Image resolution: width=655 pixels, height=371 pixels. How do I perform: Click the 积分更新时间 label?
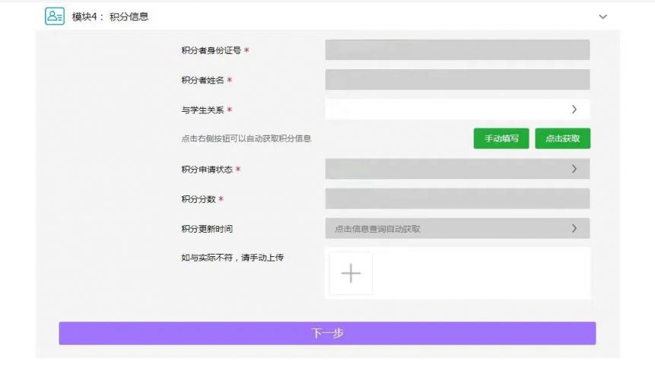tap(207, 229)
